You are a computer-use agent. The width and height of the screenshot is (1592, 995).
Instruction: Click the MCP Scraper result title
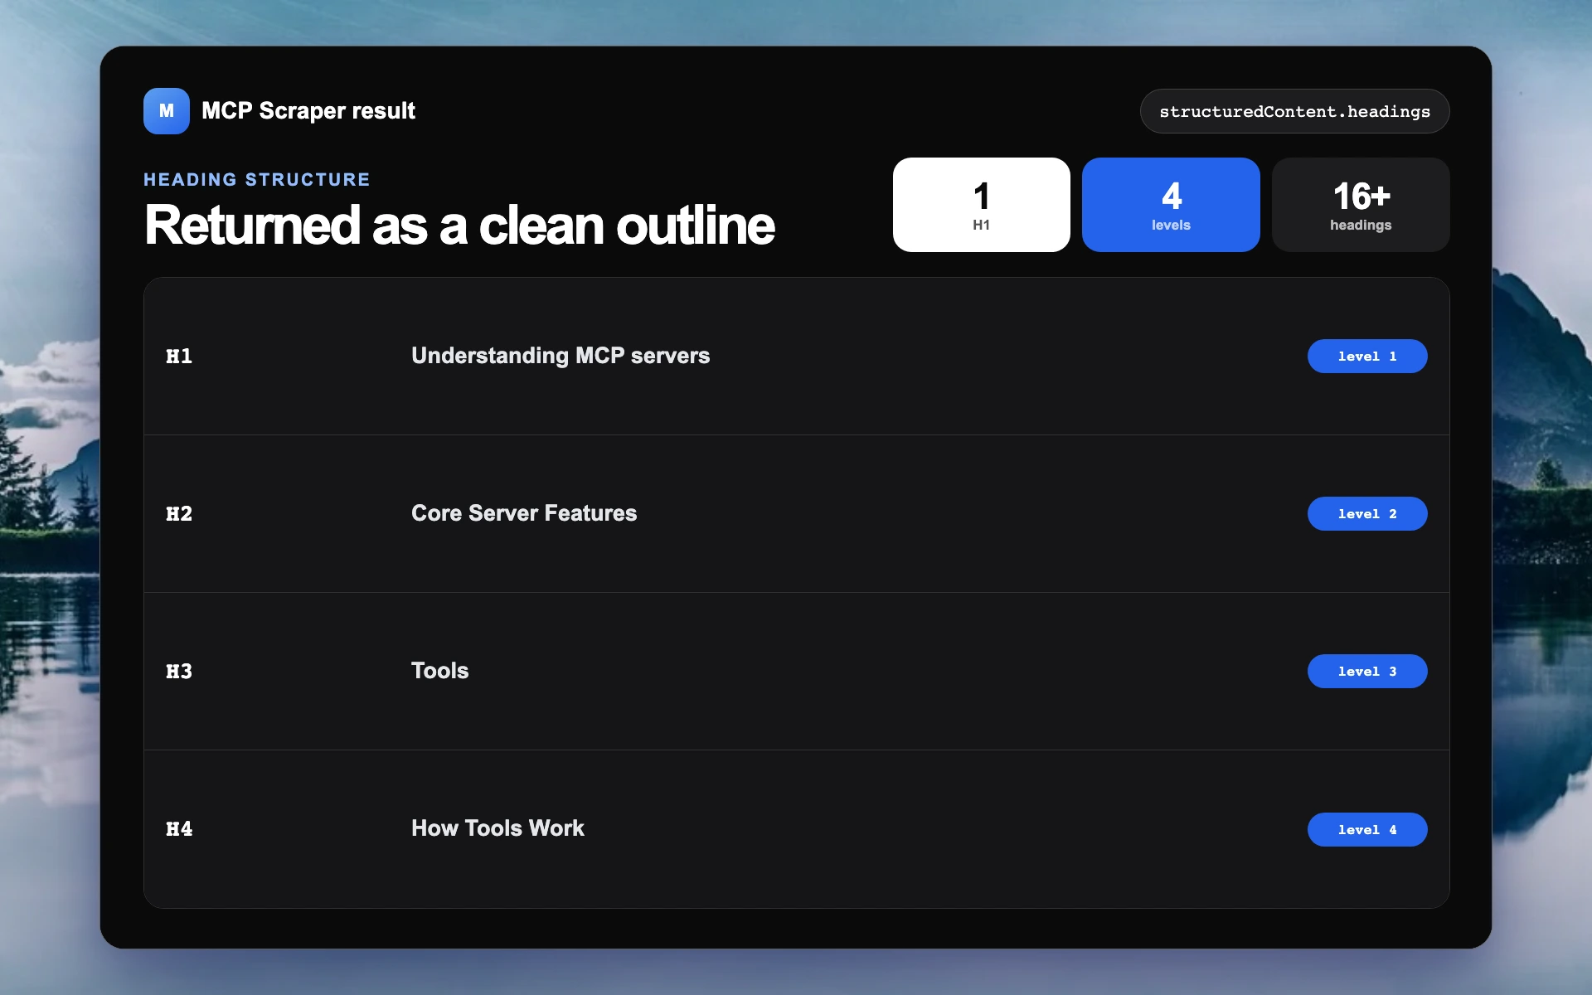308,111
